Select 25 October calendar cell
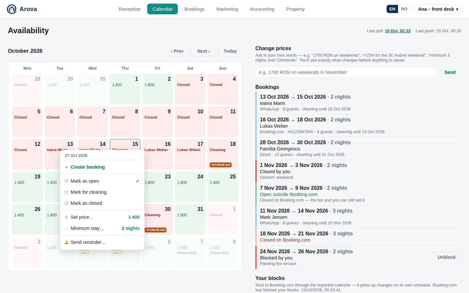The image size is (469, 293). [223, 187]
